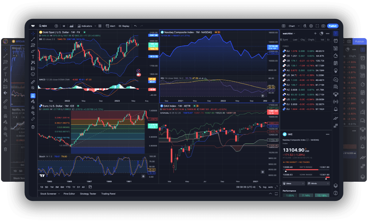
Task: Click the NDX symbol search field
Action: click(x=44, y=26)
